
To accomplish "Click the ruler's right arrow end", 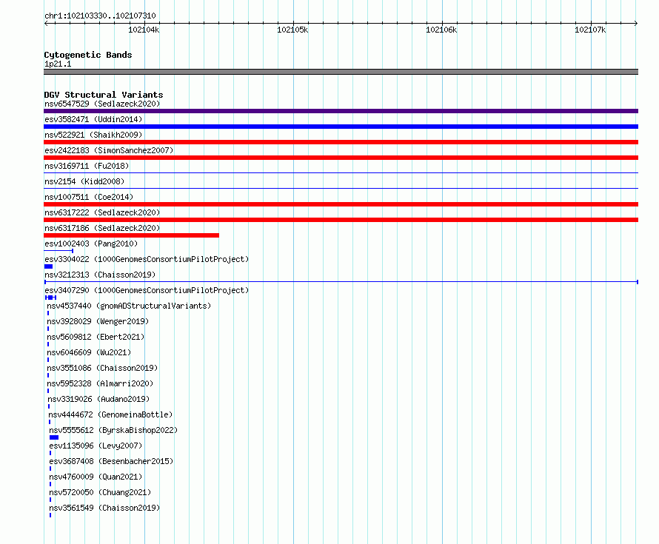I will click(636, 23).
